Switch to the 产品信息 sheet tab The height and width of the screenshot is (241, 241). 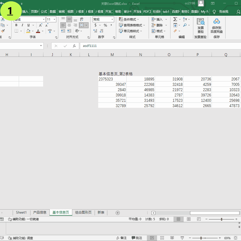(x=40, y=212)
